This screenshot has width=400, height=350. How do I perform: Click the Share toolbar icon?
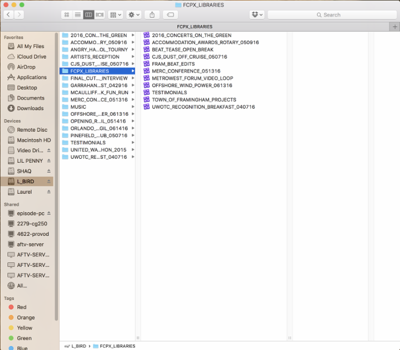click(x=152, y=15)
